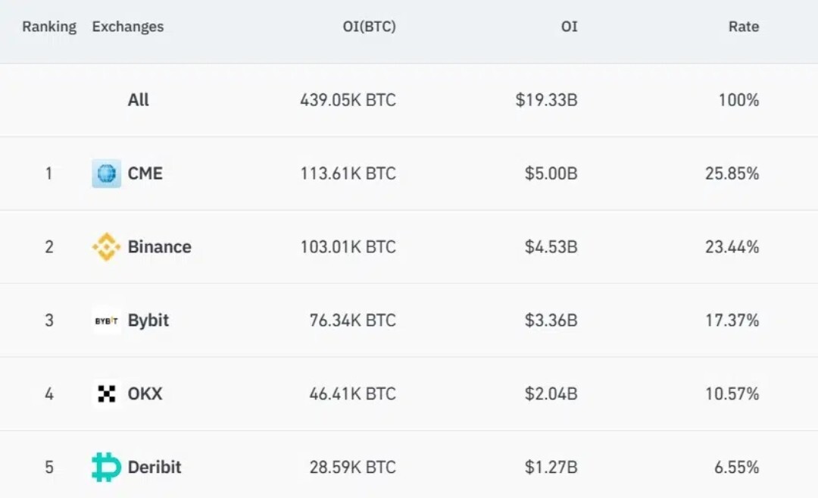Click the CME globe logo icon

107,174
